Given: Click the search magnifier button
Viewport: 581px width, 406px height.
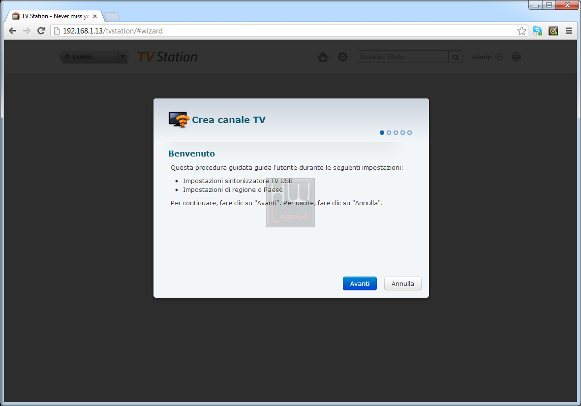Looking at the screenshot, I should coord(456,57).
